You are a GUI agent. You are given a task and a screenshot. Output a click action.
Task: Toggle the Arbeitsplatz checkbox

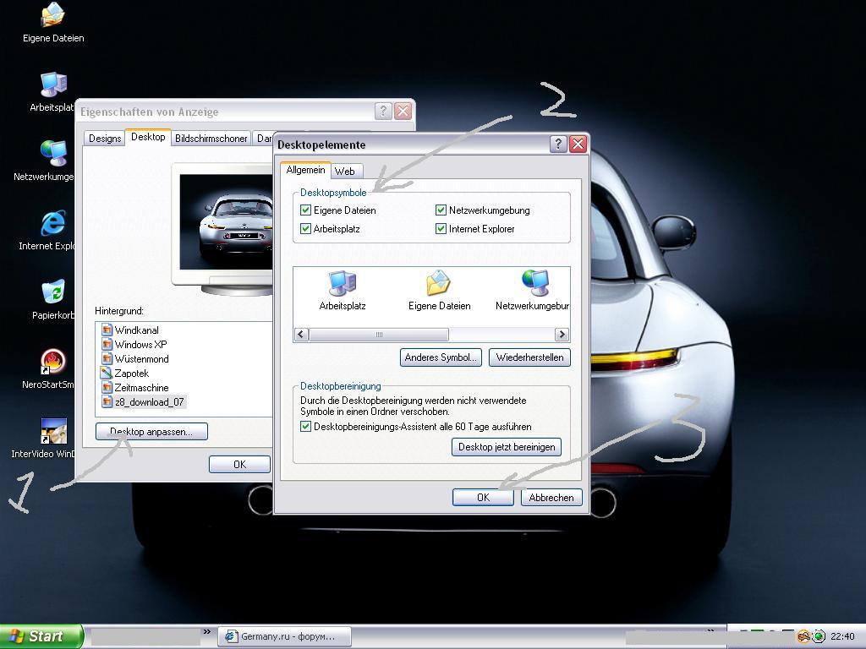pyautogui.click(x=305, y=228)
